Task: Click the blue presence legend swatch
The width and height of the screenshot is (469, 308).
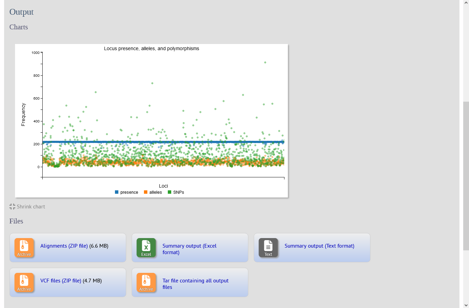Action: [x=117, y=192]
